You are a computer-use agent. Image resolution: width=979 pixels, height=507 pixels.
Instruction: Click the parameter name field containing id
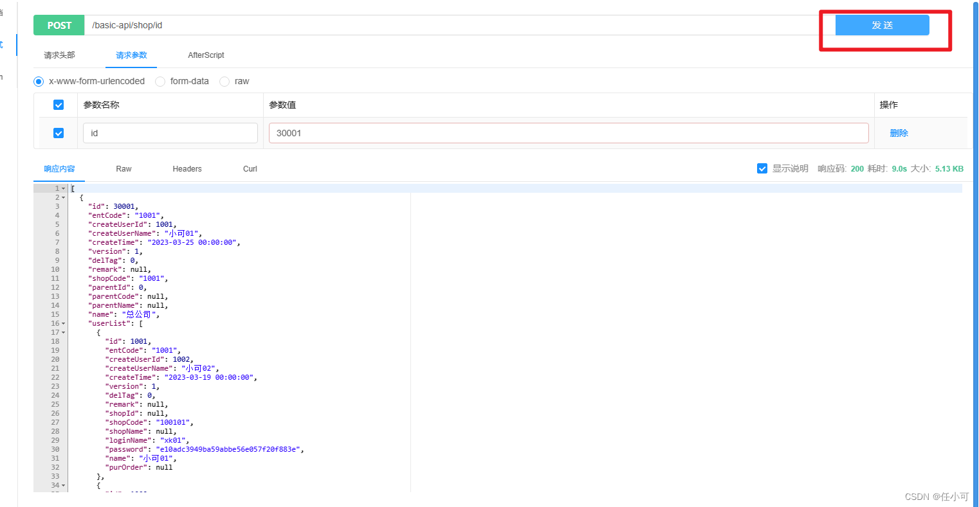click(170, 133)
